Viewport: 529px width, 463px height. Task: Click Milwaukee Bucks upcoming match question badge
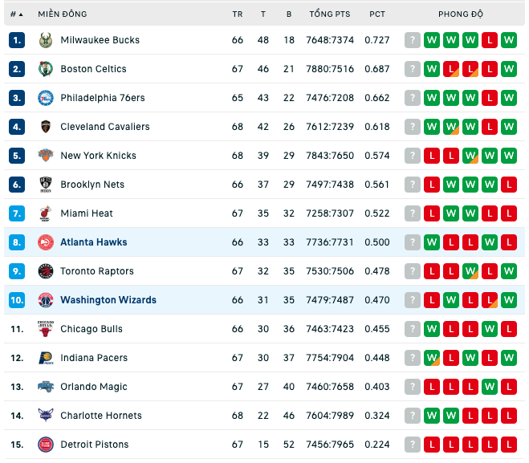(413, 40)
